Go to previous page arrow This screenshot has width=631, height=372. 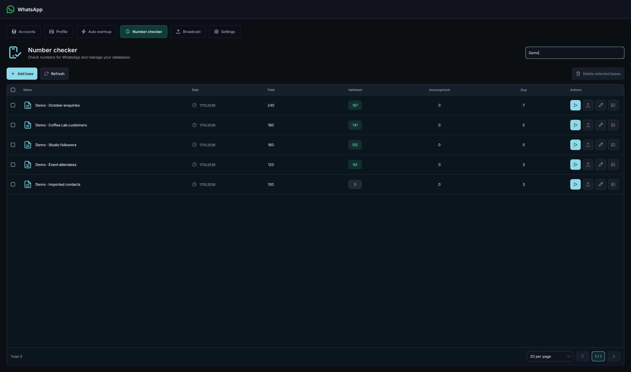pyautogui.click(x=582, y=356)
